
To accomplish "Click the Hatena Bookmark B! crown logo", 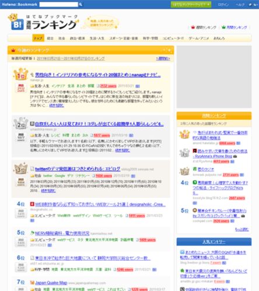I will pos(16,22).
